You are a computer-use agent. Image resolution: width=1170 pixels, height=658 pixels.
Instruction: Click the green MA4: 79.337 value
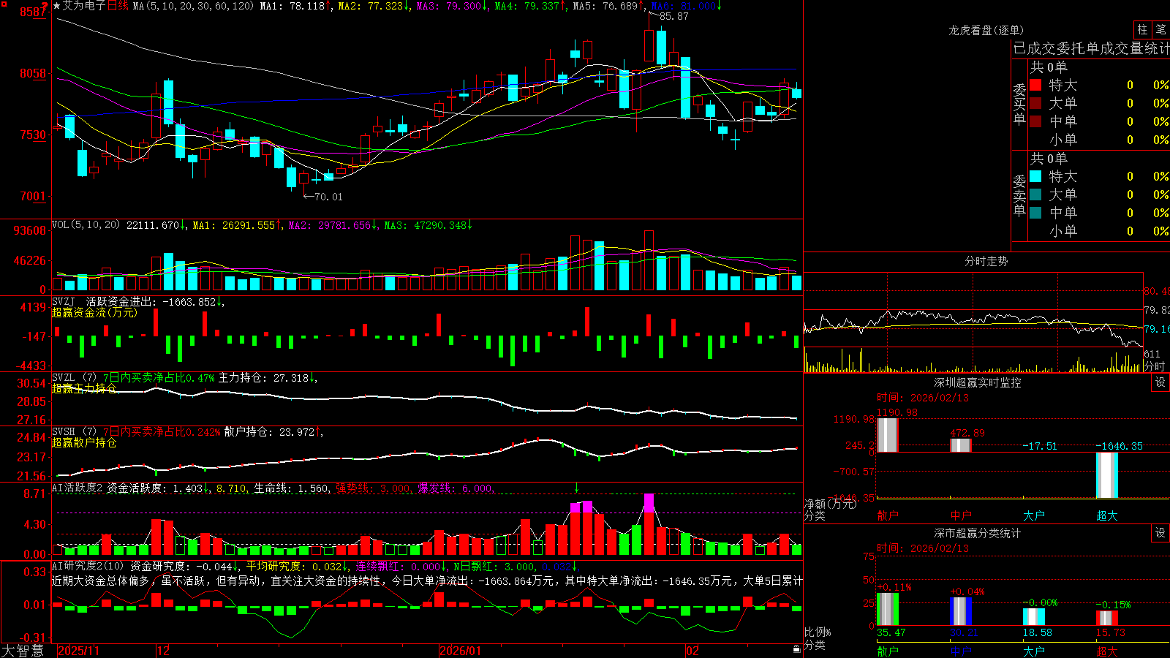click(531, 6)
